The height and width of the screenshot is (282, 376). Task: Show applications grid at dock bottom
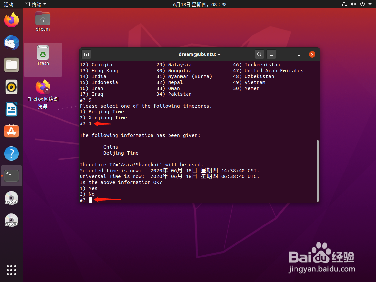pos(11,270)
